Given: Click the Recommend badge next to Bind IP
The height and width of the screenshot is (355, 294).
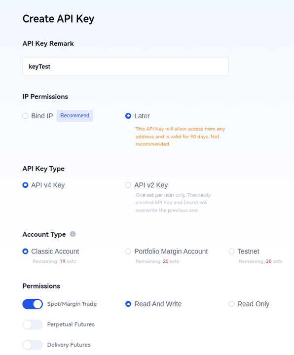Looking at the screenshot, I should [75, 116].
